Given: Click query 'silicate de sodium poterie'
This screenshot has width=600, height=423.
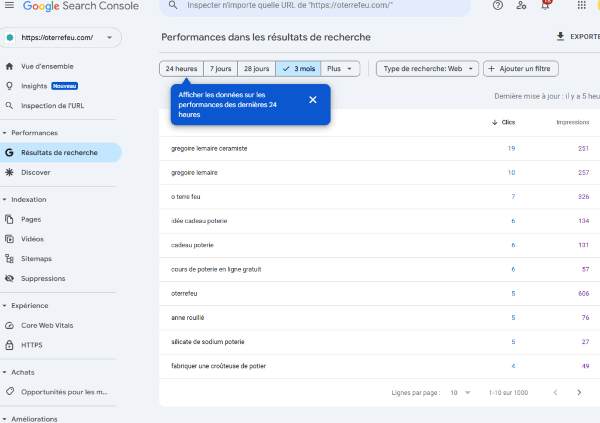Looking at the screenshot, I should [208, 342].
